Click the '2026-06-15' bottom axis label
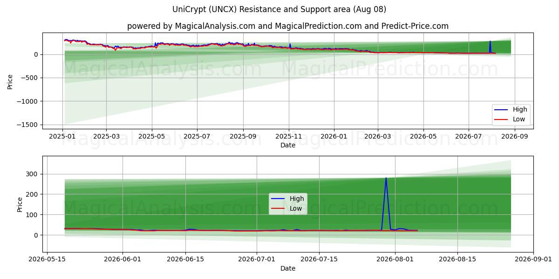This screenshot has height=279, width=559. pos(185,259)
